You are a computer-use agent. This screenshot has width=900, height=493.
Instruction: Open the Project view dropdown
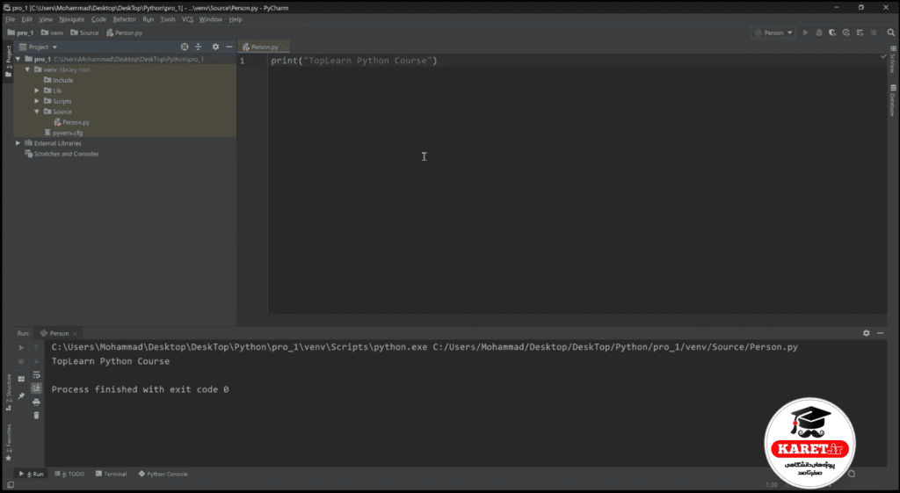(x=39, y=47)
